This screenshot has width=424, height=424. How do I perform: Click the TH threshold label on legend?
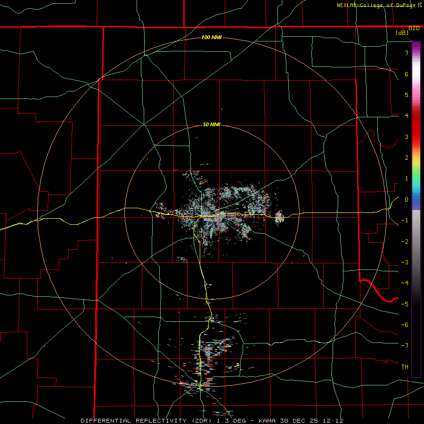tap(405, 367)
